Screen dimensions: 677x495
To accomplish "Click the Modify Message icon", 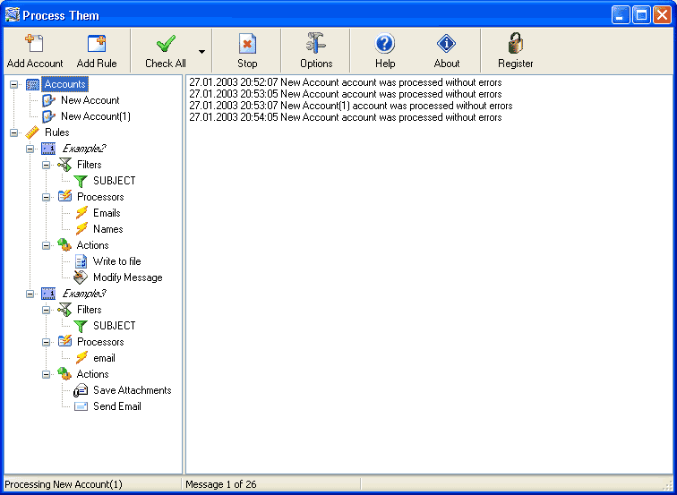I will (x=81, y=277).
